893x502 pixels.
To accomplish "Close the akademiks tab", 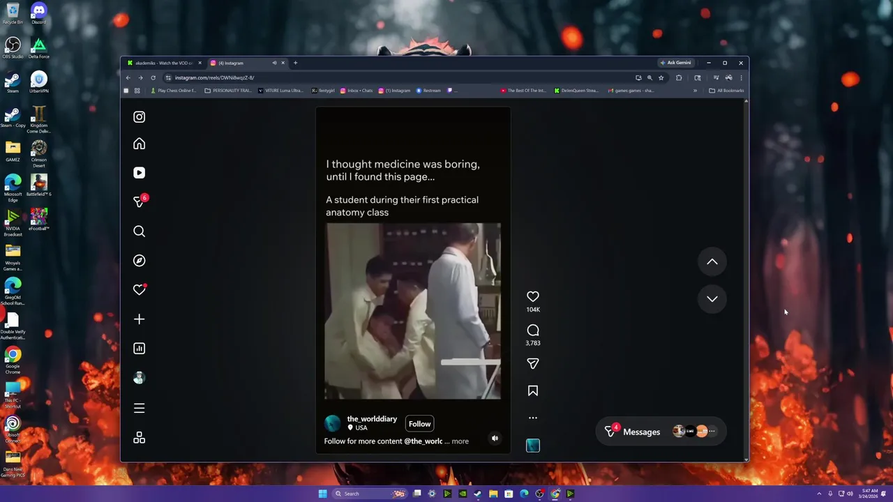I will (200, 63).
